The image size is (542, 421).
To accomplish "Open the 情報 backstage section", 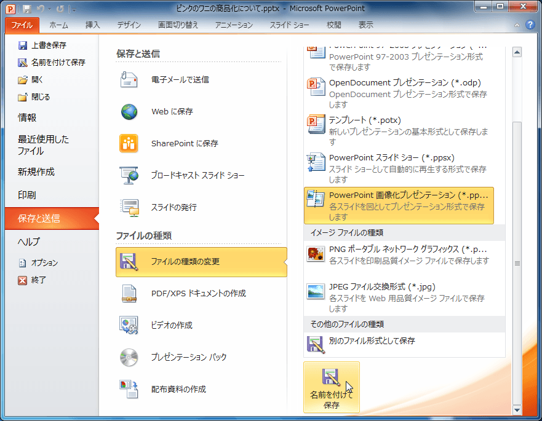I will click(x=27, y=117).
